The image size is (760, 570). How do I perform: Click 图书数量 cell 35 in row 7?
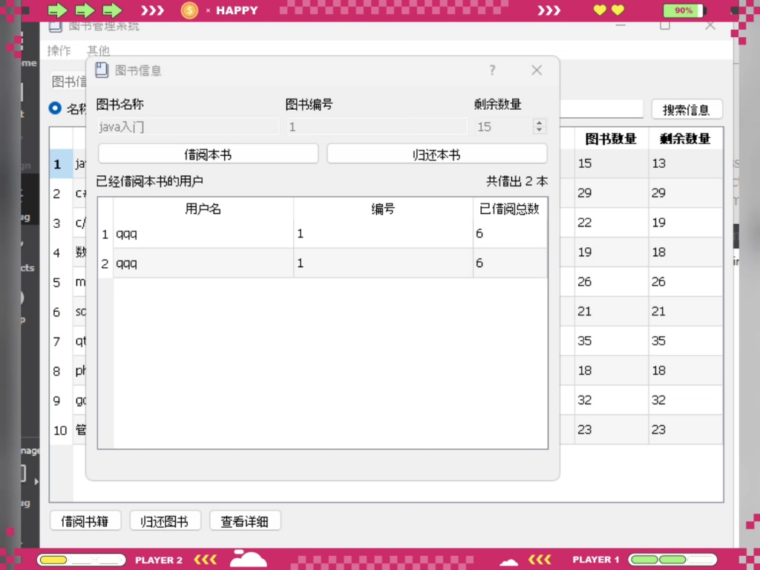pyautogui.click(x=612, y=341)
